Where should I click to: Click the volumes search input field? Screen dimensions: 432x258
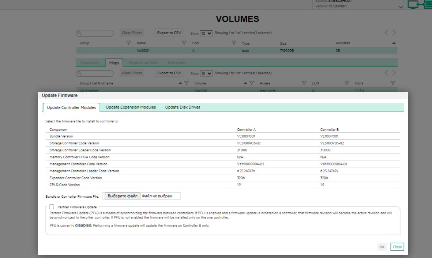(x=95, y=33)
